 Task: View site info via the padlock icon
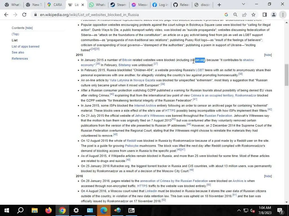tap(36, 15)
